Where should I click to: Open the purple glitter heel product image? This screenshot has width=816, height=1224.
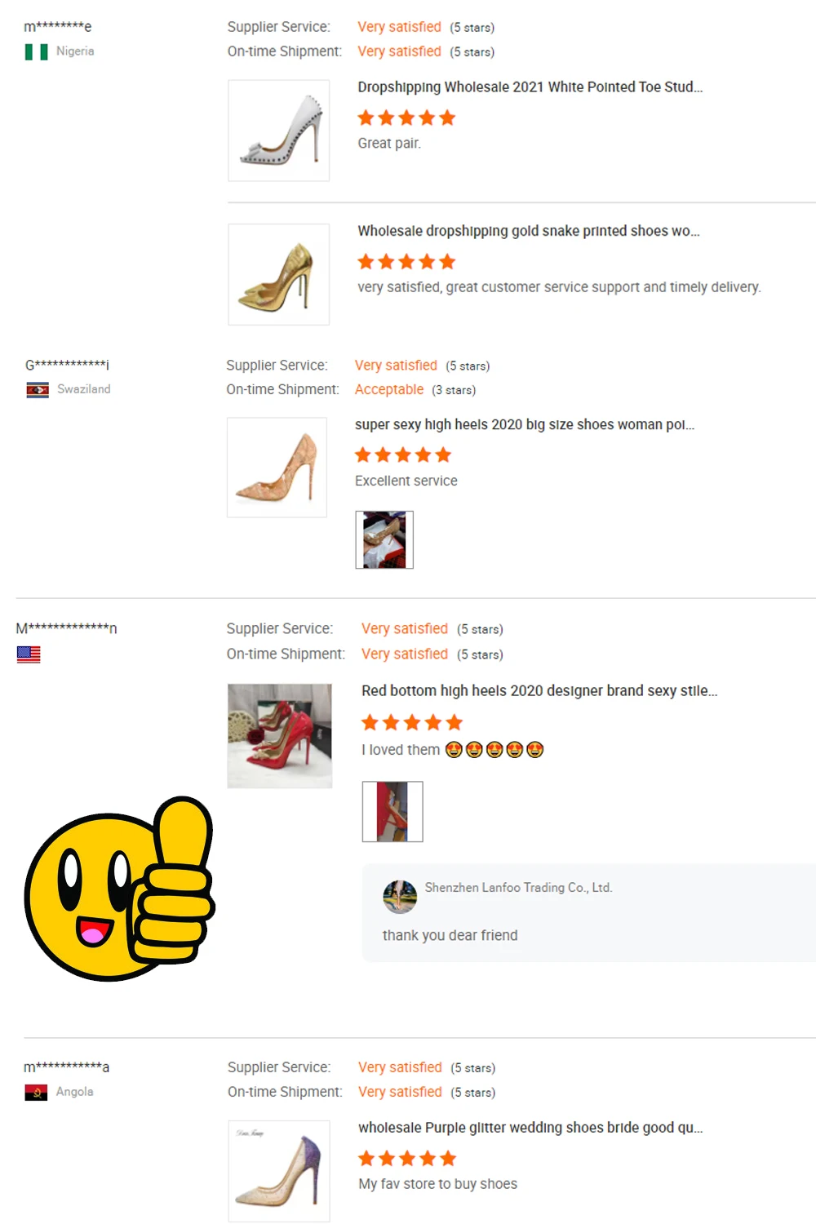tap(279, 1171)
